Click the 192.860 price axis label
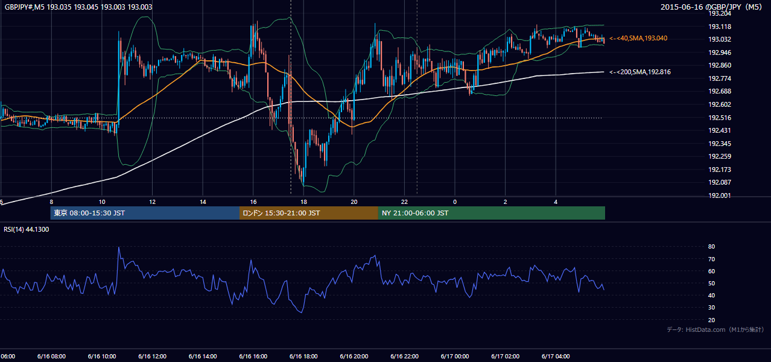Image resolution: width=771 pixels, height=362 pixels. 720,65
